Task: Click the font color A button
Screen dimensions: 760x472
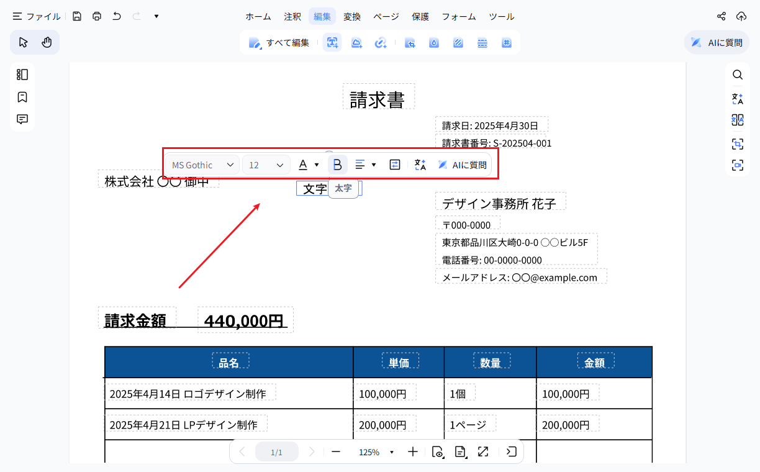Action: tap(303, 165)
